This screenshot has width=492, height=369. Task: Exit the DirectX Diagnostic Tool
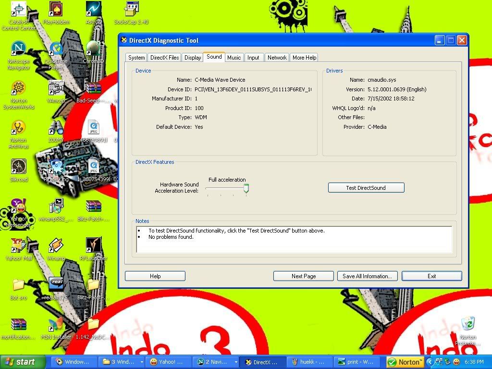pyautogui.click(x=432, y=276)
